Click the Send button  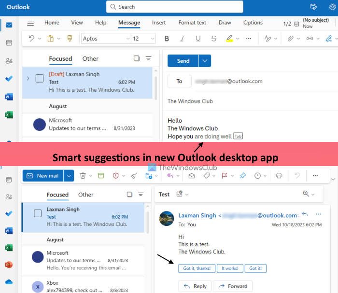[183, 61]
